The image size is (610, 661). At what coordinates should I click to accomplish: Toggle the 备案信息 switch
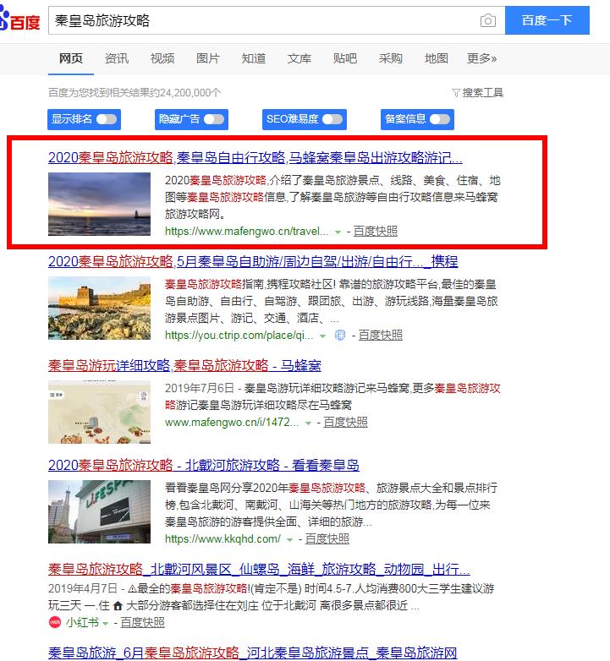point(440,119)
